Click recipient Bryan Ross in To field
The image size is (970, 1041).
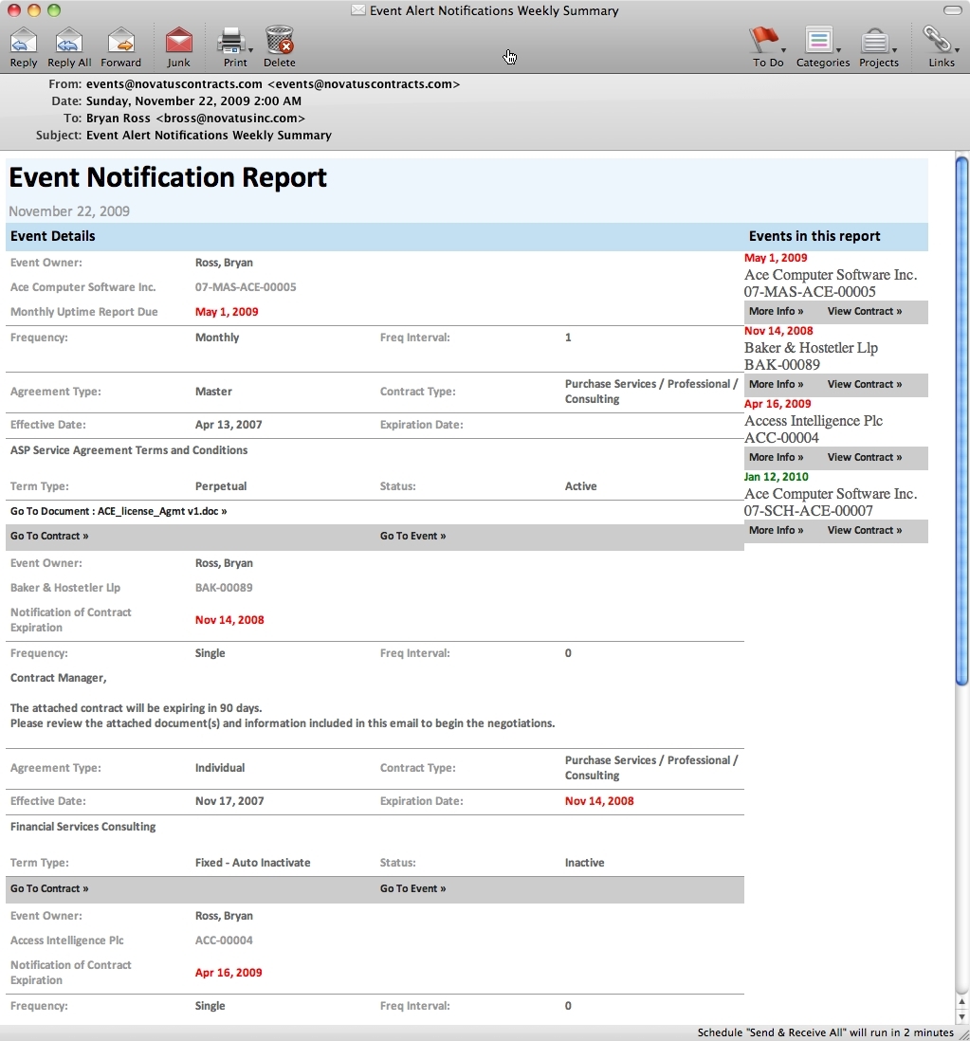195,119
